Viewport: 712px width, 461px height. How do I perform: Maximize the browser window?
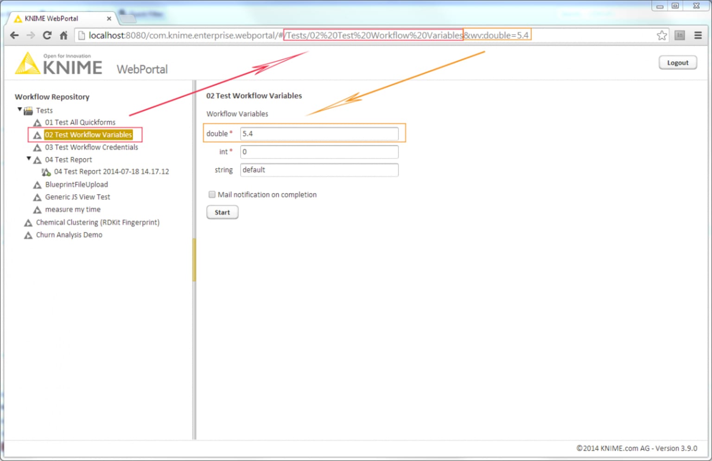(675, 6)
